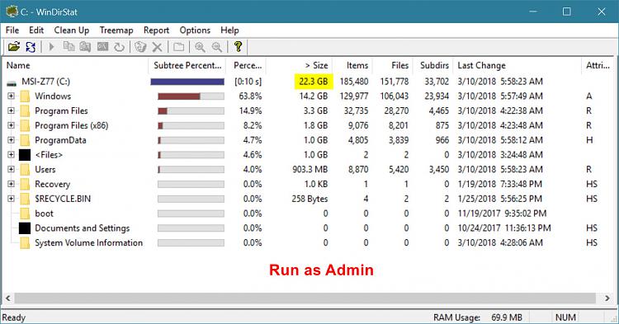The image size is (619, 324).
Task: Expand the Program Files (x86) node
Action: (11, 125)
